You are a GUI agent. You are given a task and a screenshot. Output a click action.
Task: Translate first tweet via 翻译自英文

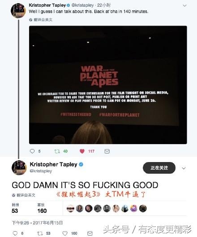(x=41, y=20)
